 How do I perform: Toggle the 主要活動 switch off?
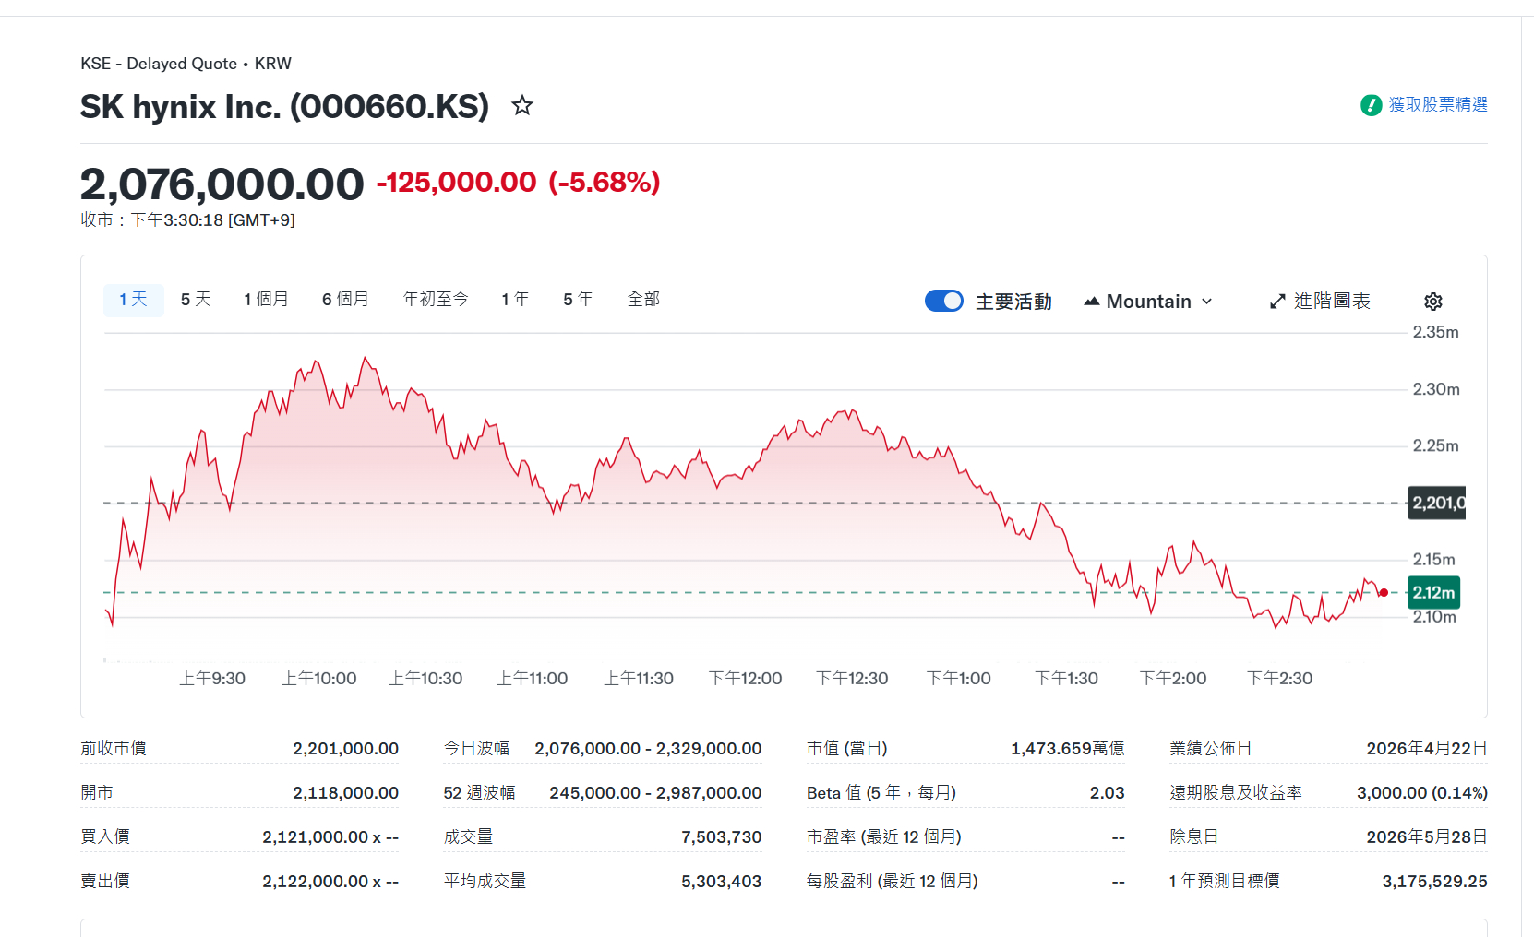(x=944, y=301)
